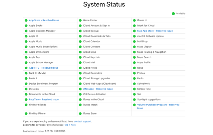Click 'iTunes in the Cloud' text
Image resolution: width=213 pixels, height=135 pixels.
point(93,100)
